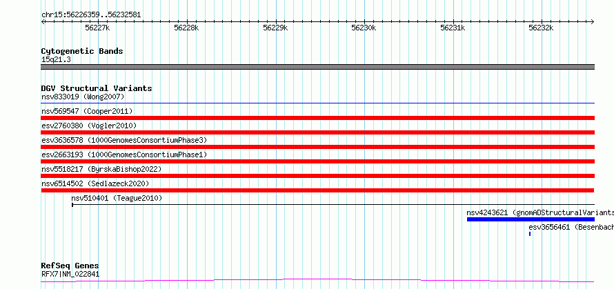This screenshot has width=614, height=289.
Task: Click the small blue esv3656461 marker
Action: [530, 234]
